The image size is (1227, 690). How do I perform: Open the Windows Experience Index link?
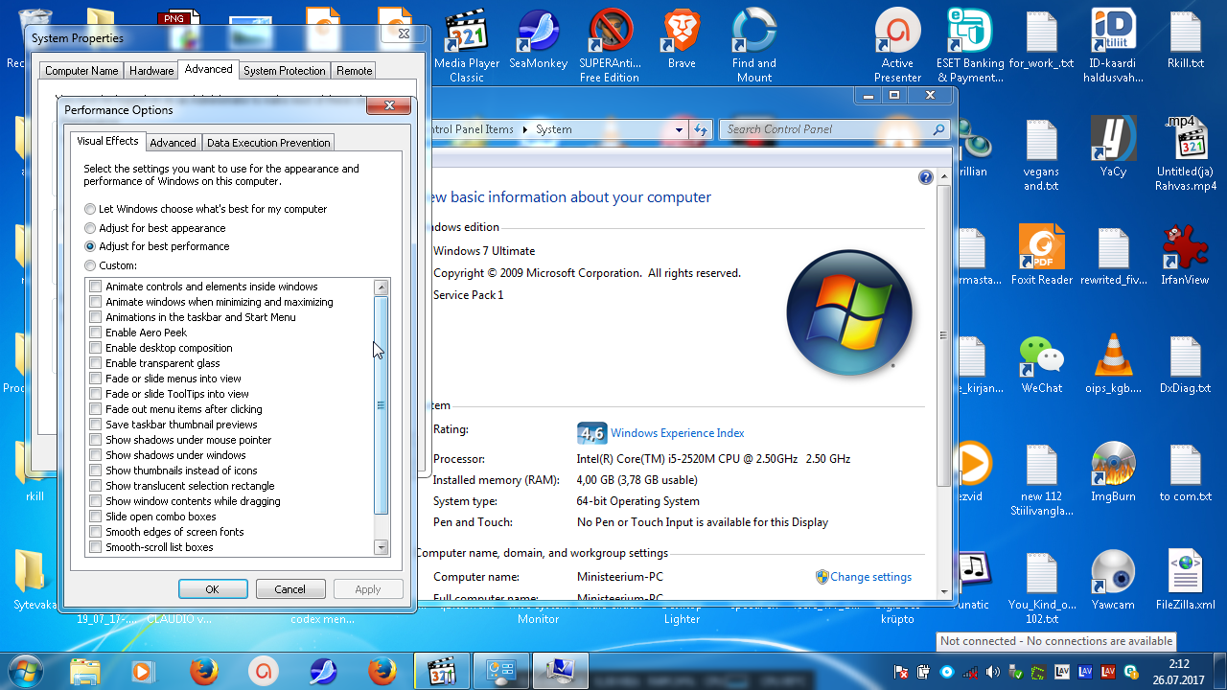pos(677,433)
